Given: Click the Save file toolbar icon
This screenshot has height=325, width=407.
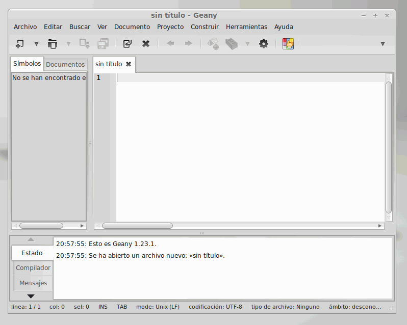Looking at the screenshot, I should [x=84, y=44].
